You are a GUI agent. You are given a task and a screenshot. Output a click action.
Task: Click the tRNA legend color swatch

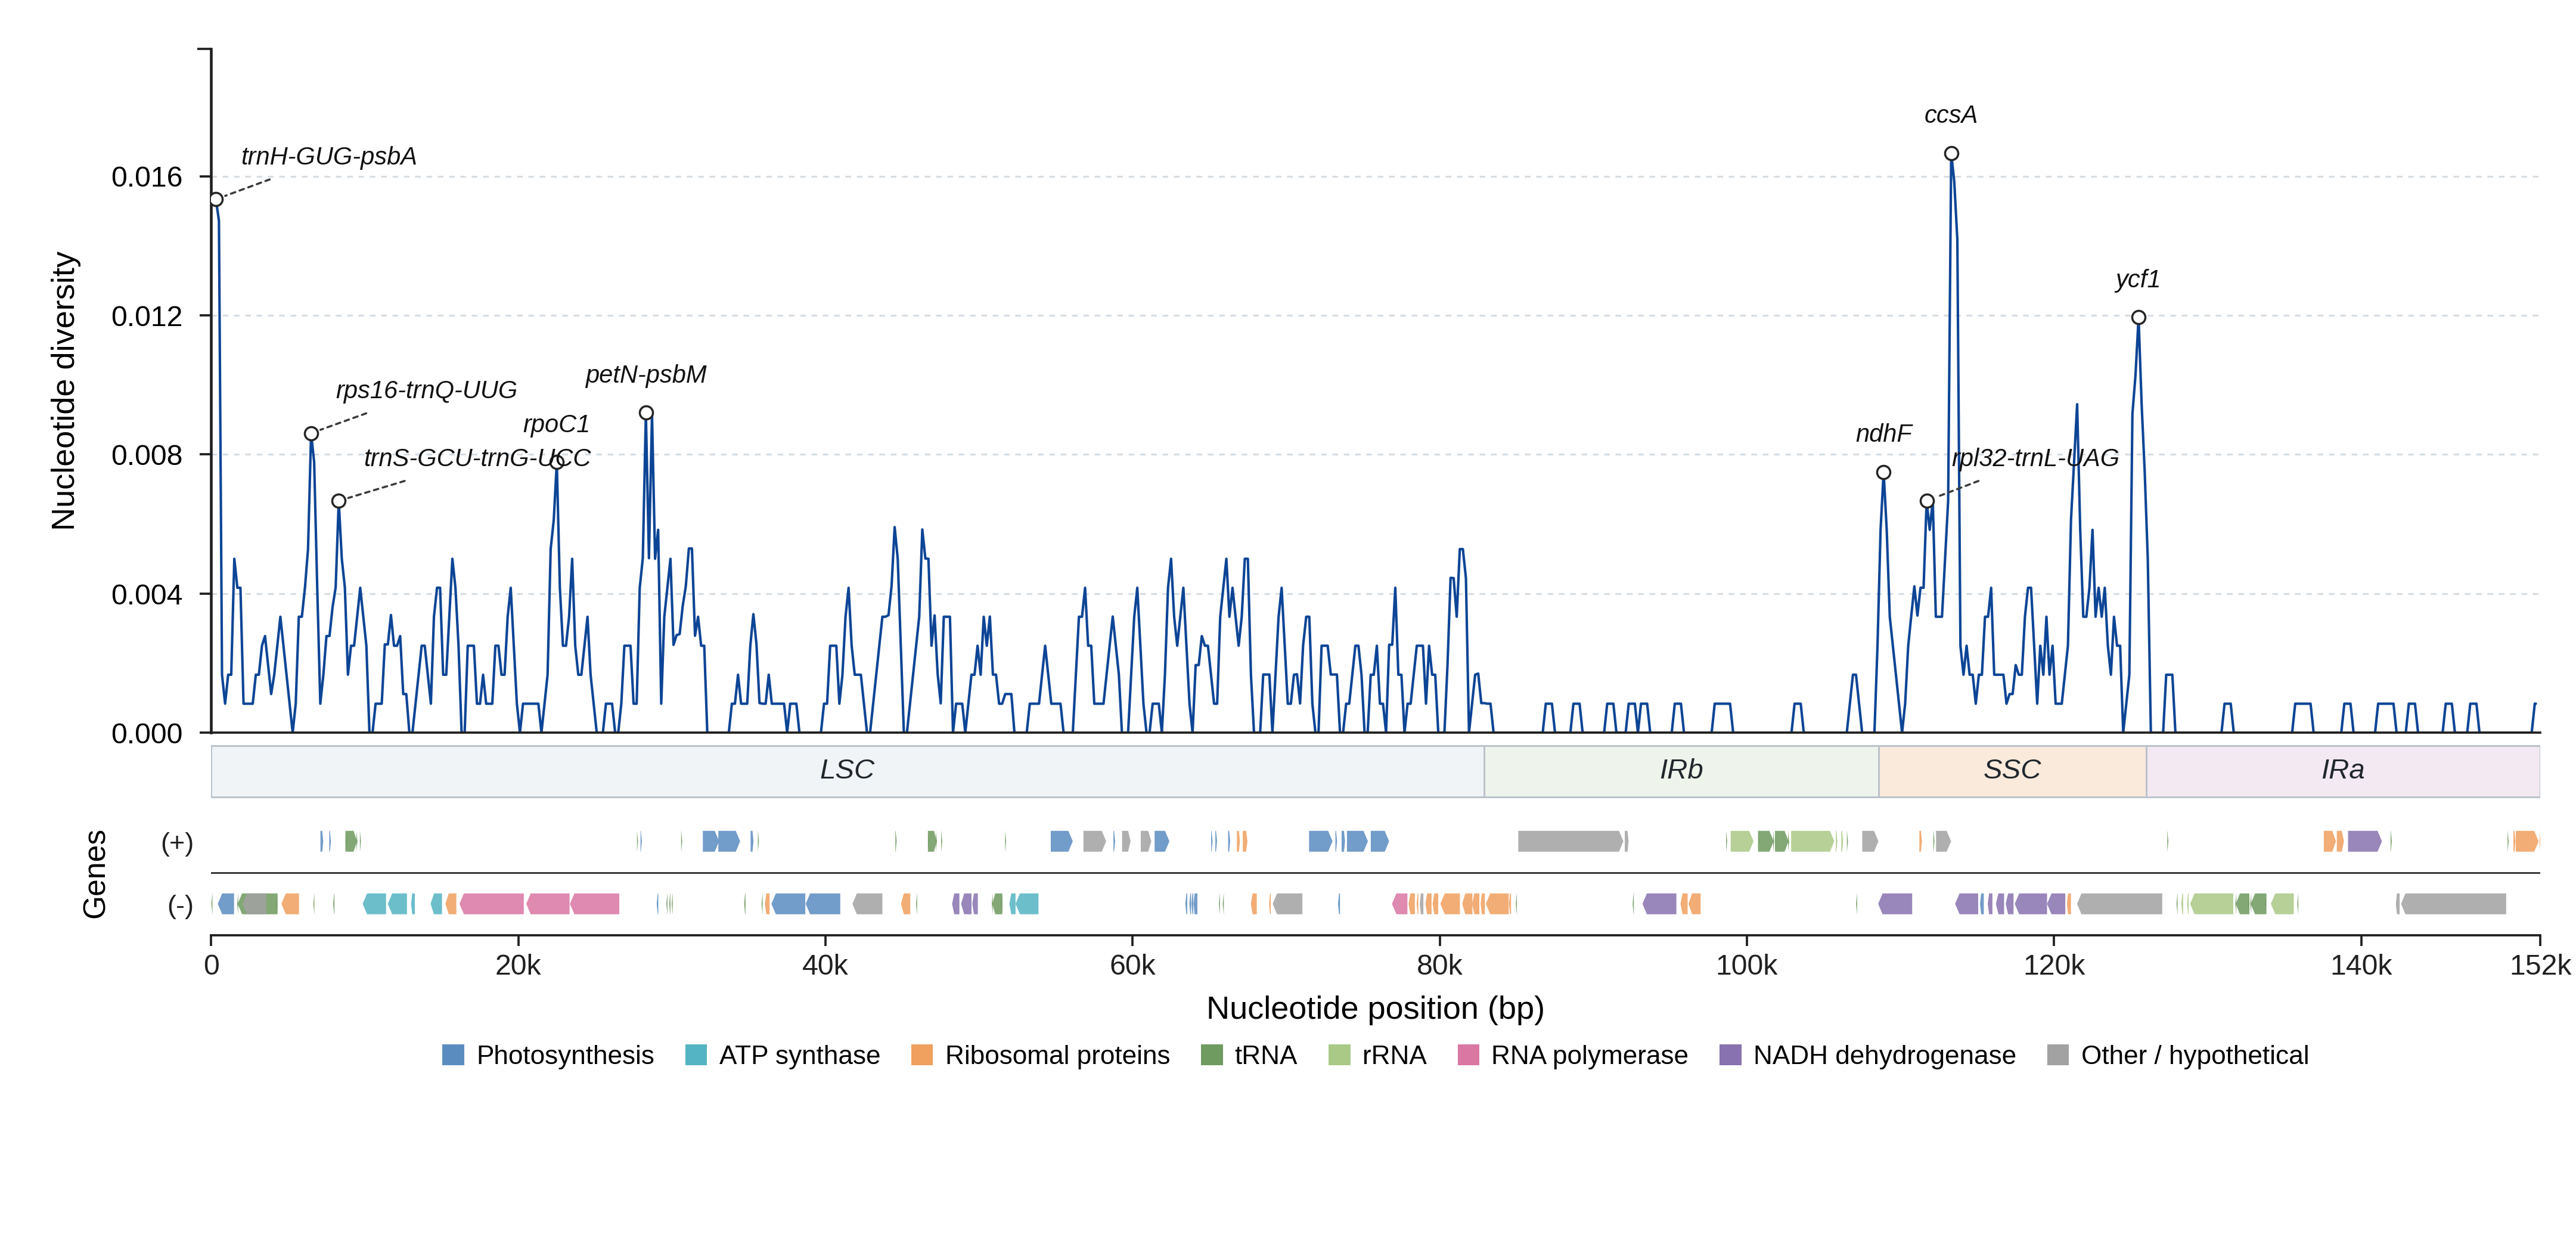pyautogui.click(x=1211, y=1055)
